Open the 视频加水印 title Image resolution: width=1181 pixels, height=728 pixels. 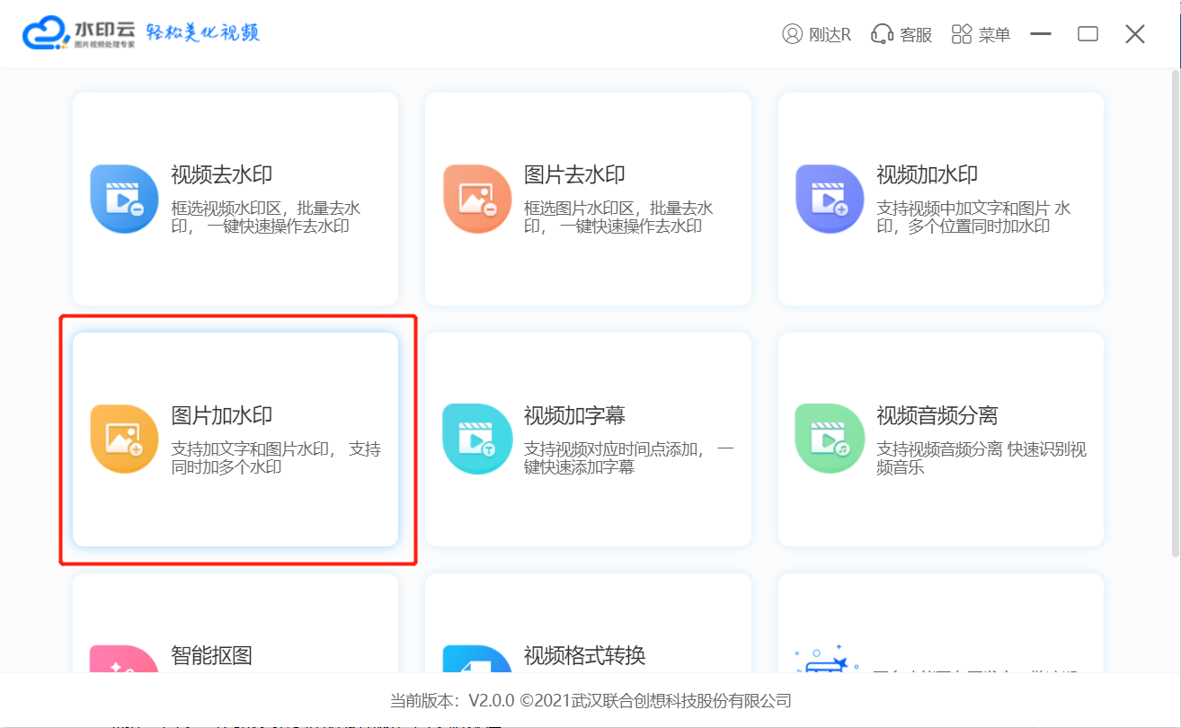927,174
